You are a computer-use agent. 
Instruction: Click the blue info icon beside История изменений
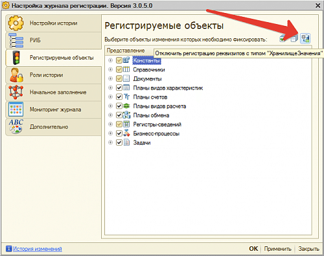pyautogui.click(x=9, y=249)
